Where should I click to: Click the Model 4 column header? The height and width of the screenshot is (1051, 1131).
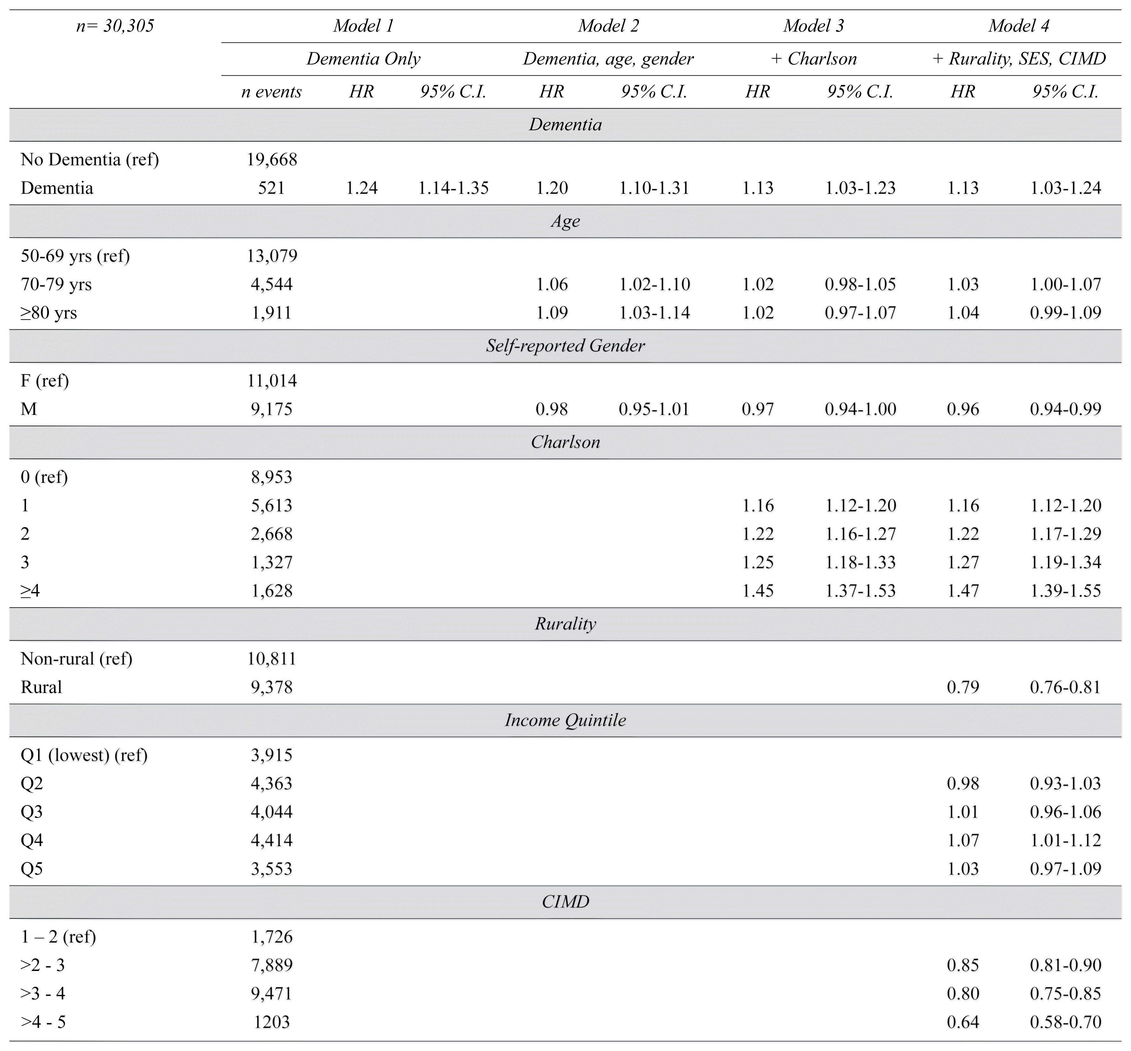1018,26
